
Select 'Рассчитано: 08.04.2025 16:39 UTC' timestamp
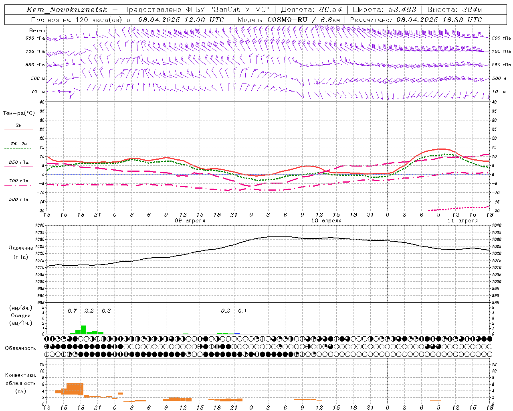pos(416,20)
